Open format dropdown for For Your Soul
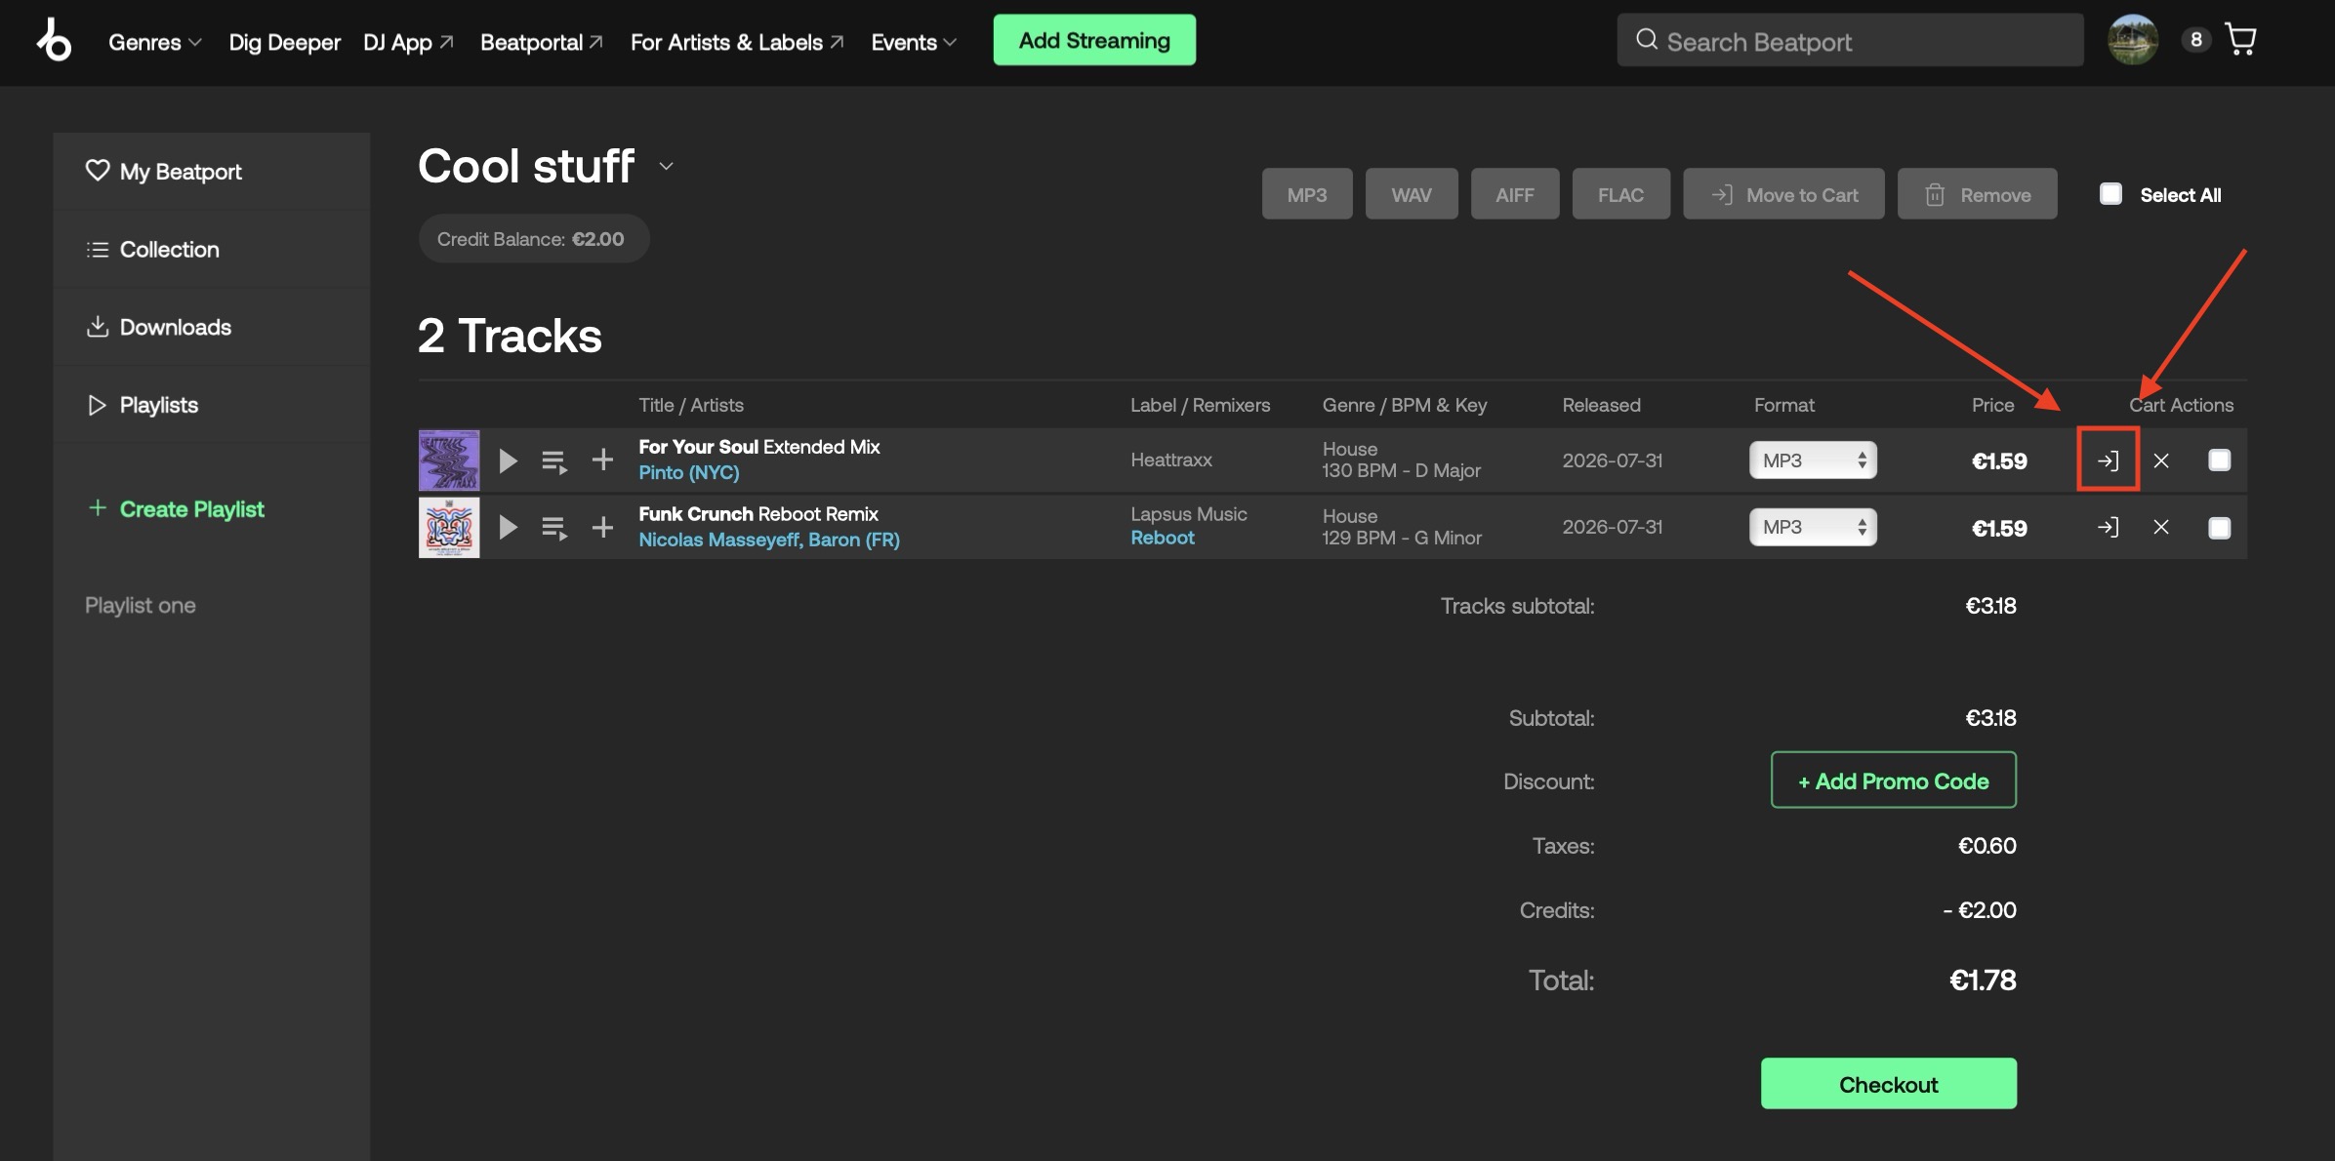 [1813, 460]
